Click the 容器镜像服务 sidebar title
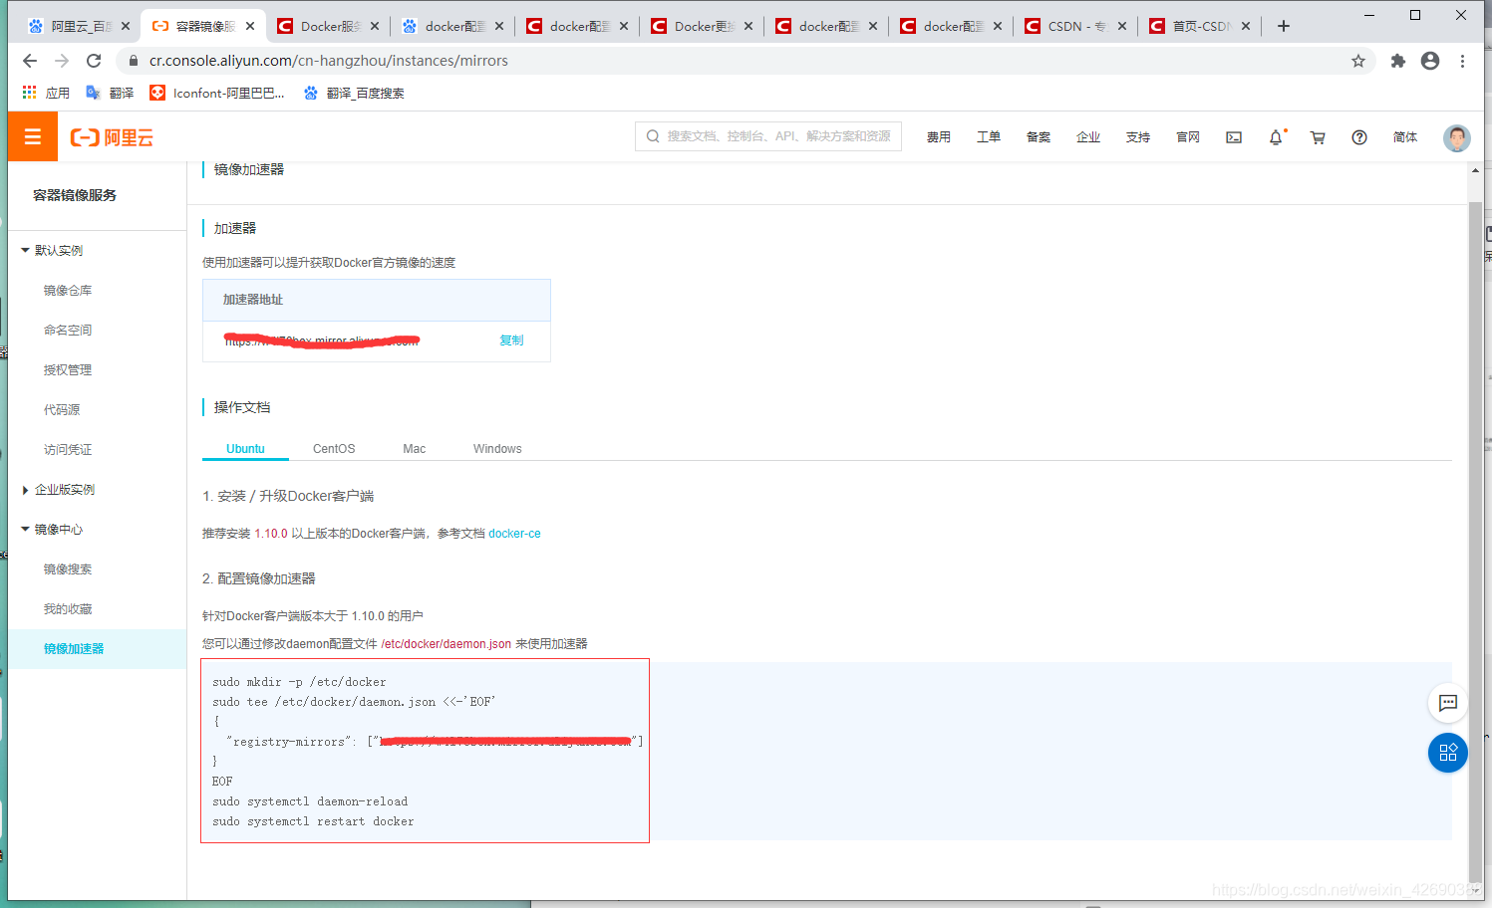1492x908 pixels. pos(75,195)
